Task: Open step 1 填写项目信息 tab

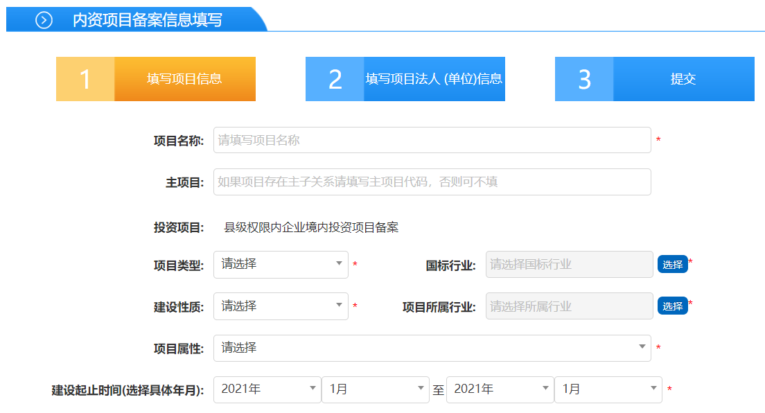Action: (x=184, y=79)
